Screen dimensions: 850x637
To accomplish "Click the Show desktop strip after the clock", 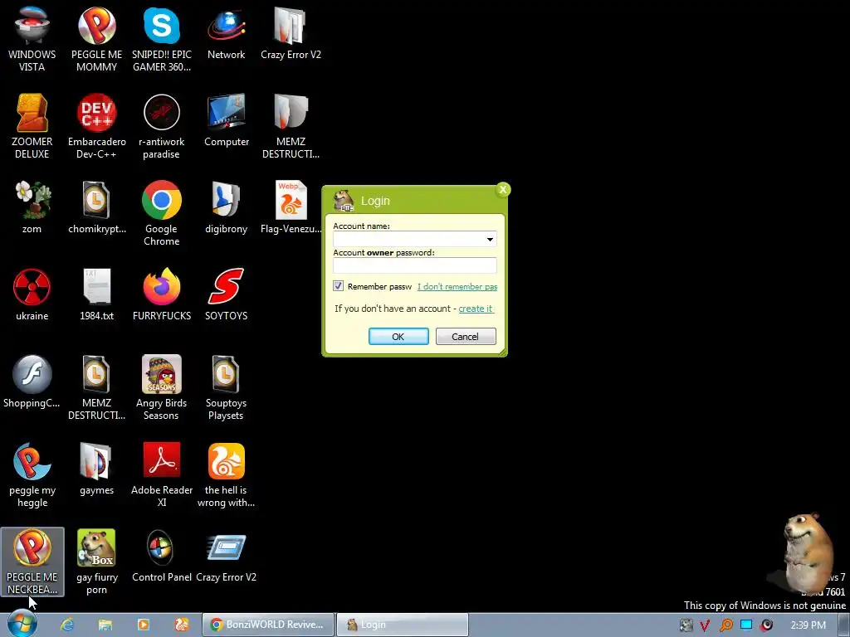I will click(845, 625).
